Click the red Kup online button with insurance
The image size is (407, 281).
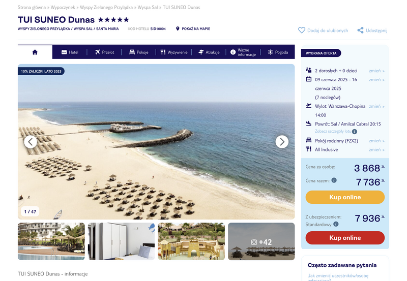pos(345,238)
